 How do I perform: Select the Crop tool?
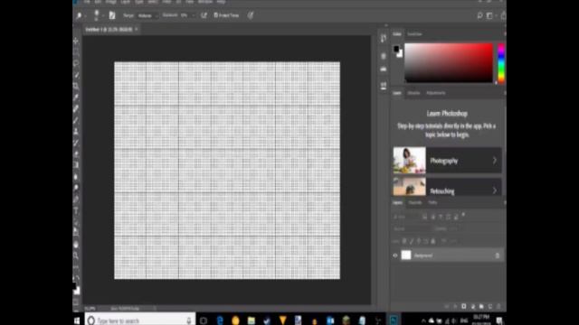pyautogui.click(x=76, y=87)
